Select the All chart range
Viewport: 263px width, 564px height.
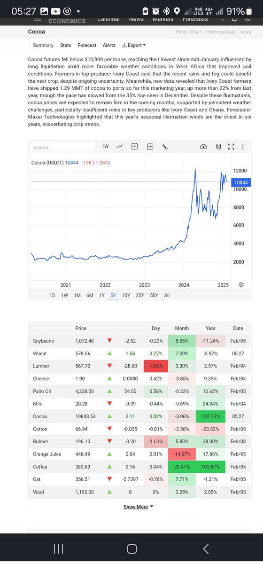click(x=167, y=296)
